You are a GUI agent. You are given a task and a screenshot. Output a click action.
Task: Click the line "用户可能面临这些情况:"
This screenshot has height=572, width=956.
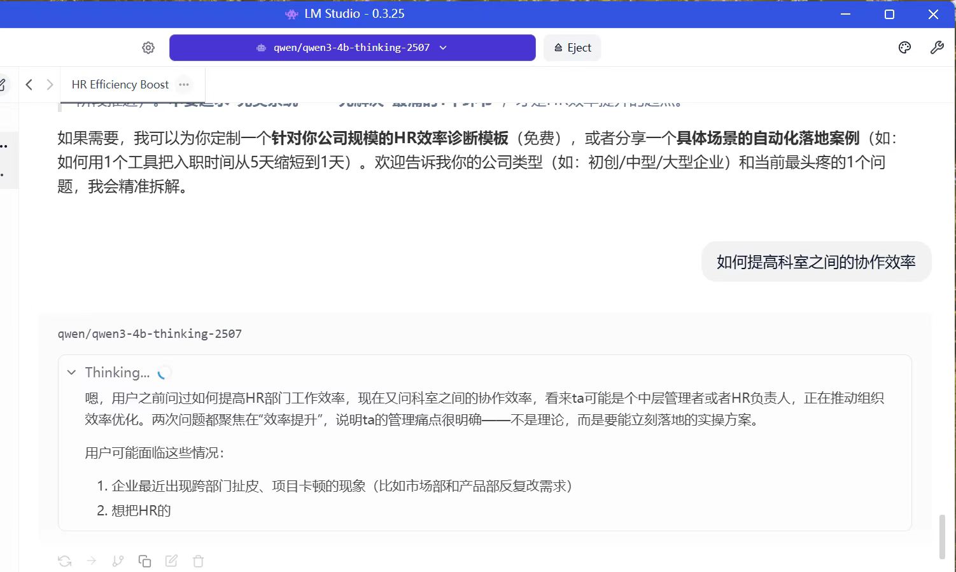coord(155,453)
